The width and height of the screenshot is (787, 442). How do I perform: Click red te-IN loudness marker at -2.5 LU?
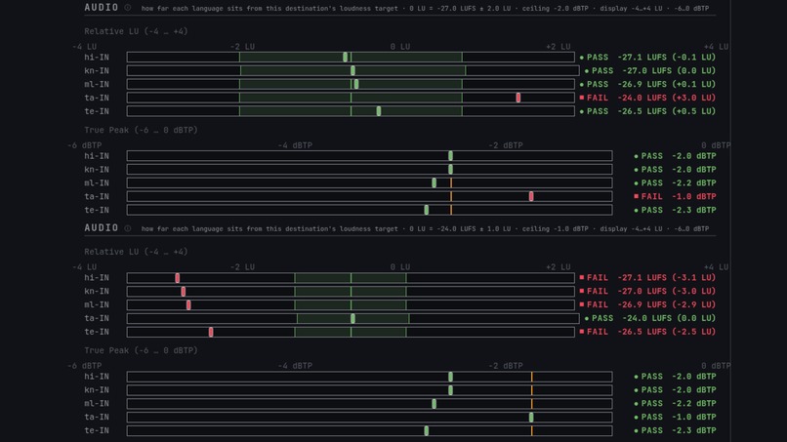pyautogui.click(x=211, y=332)
